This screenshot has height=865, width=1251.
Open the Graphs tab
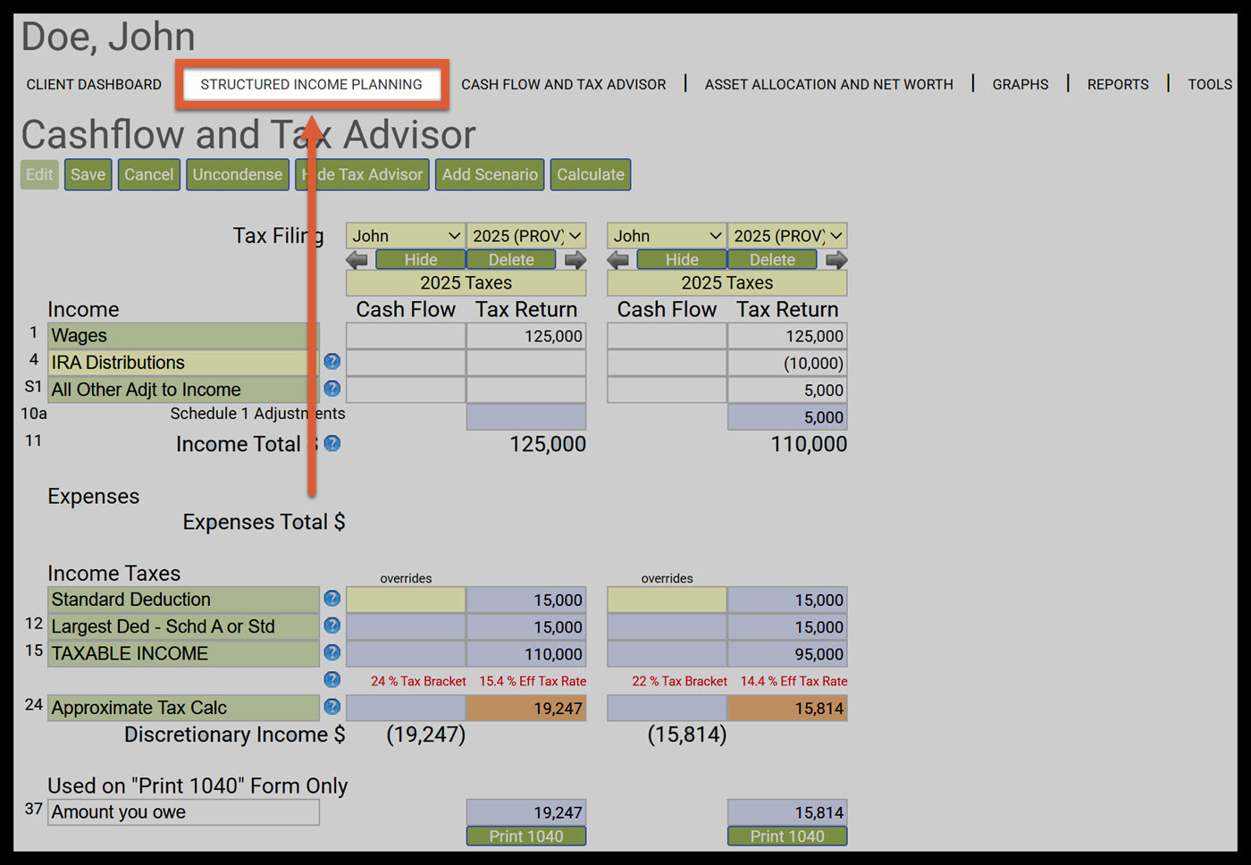(x=1020, y=84)
